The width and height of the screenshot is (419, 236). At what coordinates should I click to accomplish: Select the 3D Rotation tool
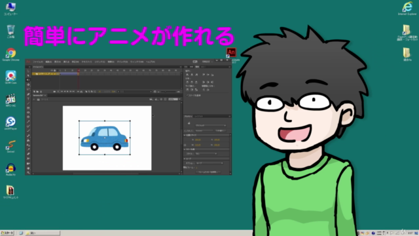point(28,85)
